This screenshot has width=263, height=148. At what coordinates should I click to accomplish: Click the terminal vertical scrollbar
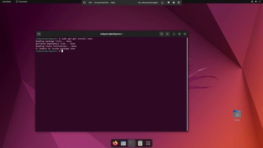[x=187, y=84]
